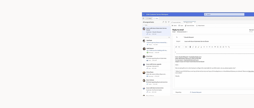Click the Subject field
Viewport: 254px width, 108px height.
(196, 42)
